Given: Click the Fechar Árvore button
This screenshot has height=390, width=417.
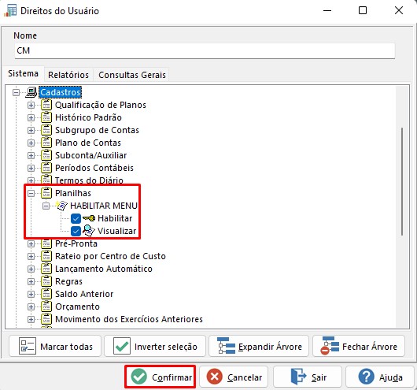Looking at the screenshot, I should pyautogui.click(x=359, y=347).
